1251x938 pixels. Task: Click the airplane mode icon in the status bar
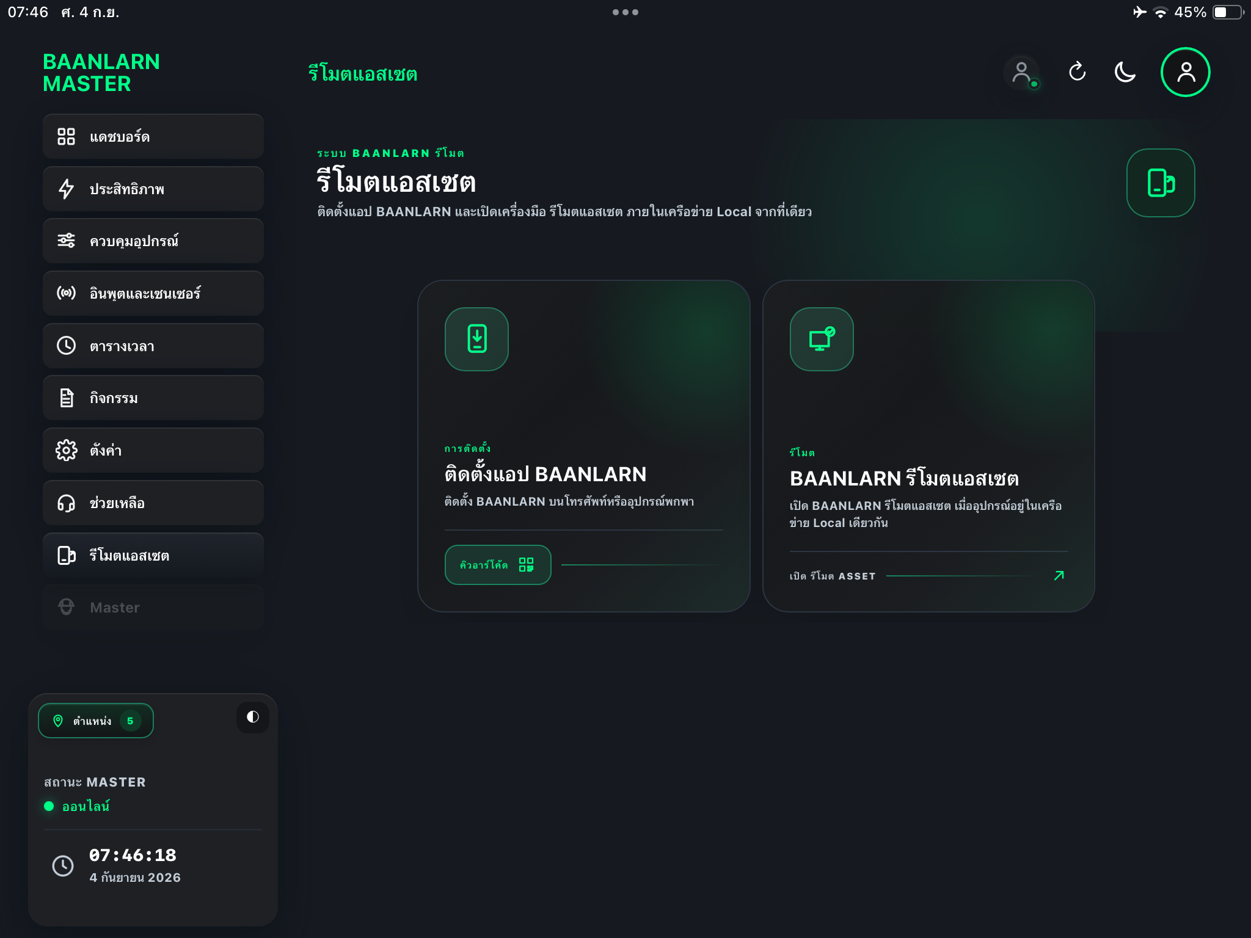1139,12
